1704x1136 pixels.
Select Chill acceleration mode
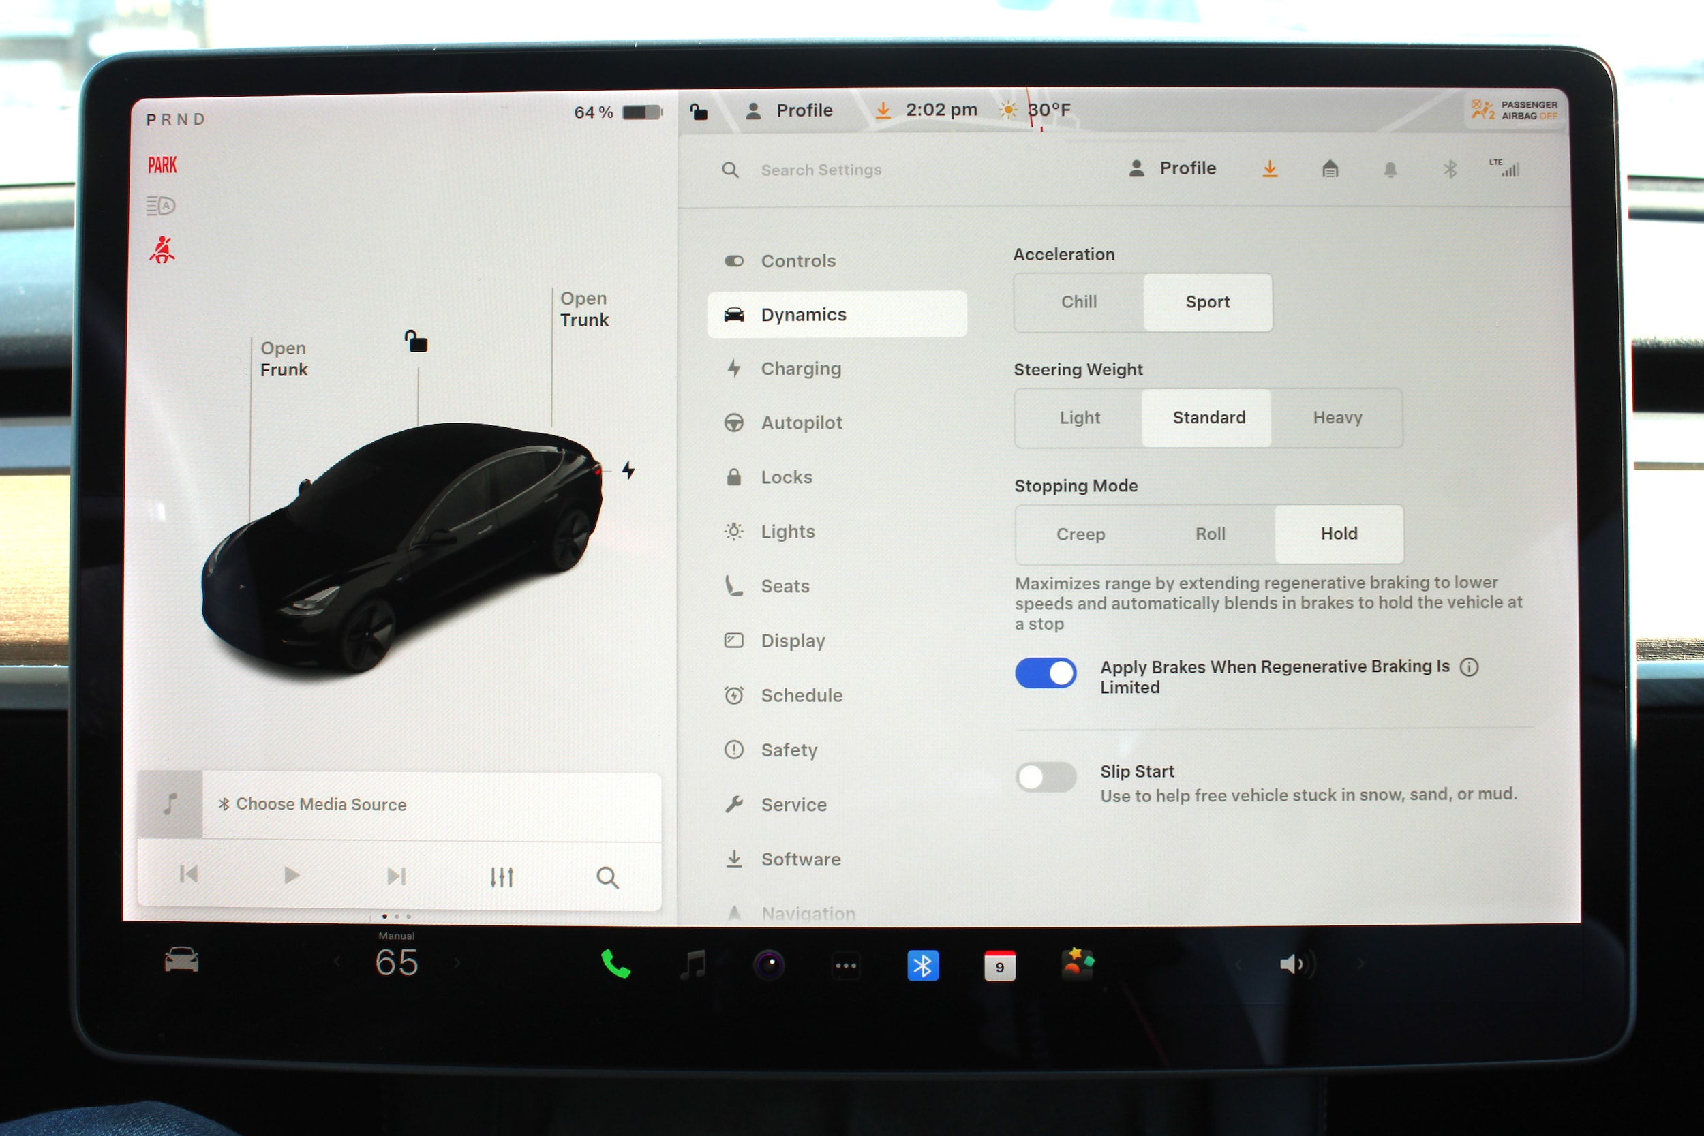(x=1078, y=302)
